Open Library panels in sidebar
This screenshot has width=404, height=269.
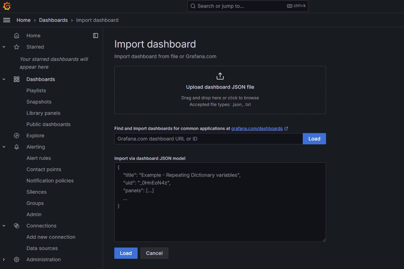click(43, 113)
